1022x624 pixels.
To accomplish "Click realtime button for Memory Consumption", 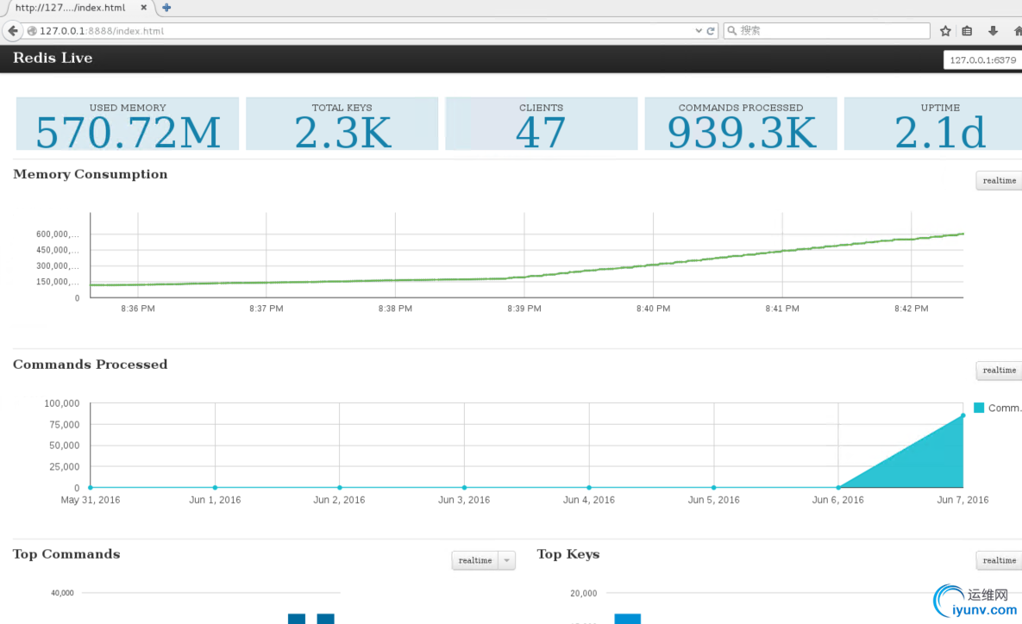I will pos(1000,180).
